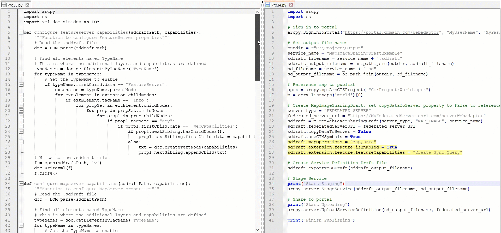Collapse the 'if extElement.tagName' fold at line 18
501x233 pixels.
[x=21, y=100]
